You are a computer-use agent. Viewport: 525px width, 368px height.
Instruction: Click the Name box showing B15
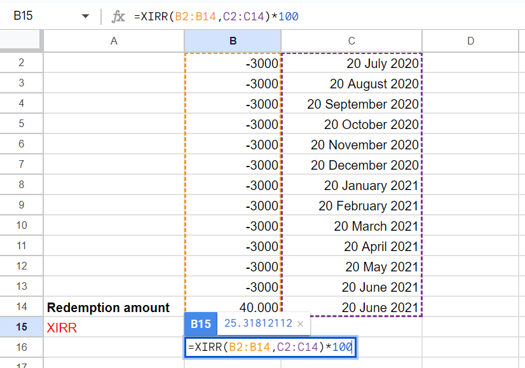pyautogui.click(x=38, y=17)
